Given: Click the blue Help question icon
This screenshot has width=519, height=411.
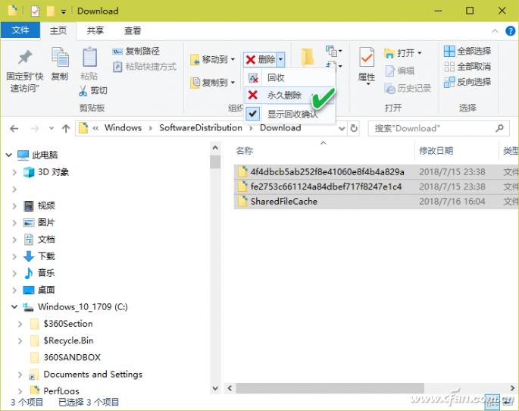Looking at the screenshot, I should pyautogui.click(x=510, y=31).
